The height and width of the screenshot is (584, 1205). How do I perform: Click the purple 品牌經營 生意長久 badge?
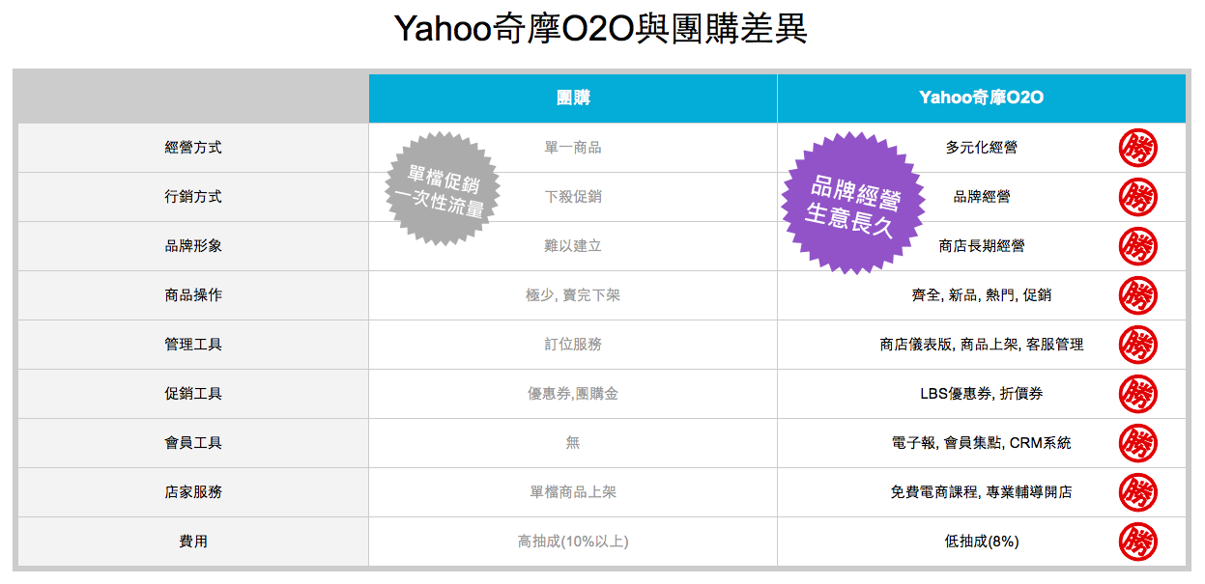(x=853, y=204)
